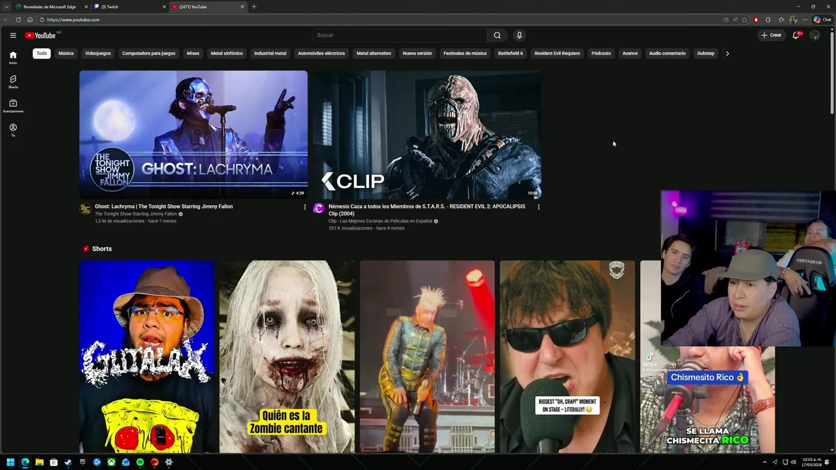
Task: Click the browser address bar URL
Action: point(73,20)
